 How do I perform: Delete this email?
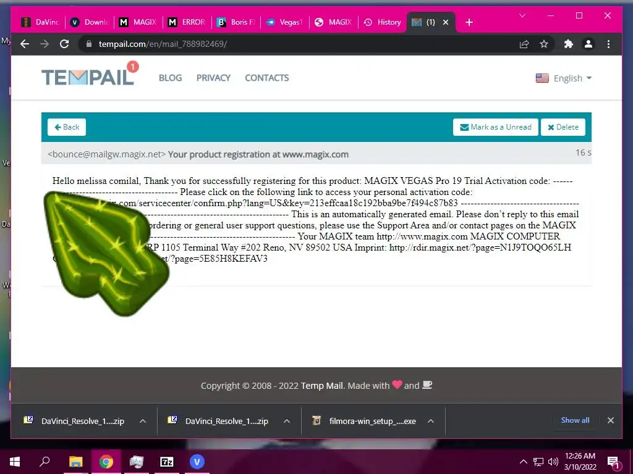tap(563, 127)
